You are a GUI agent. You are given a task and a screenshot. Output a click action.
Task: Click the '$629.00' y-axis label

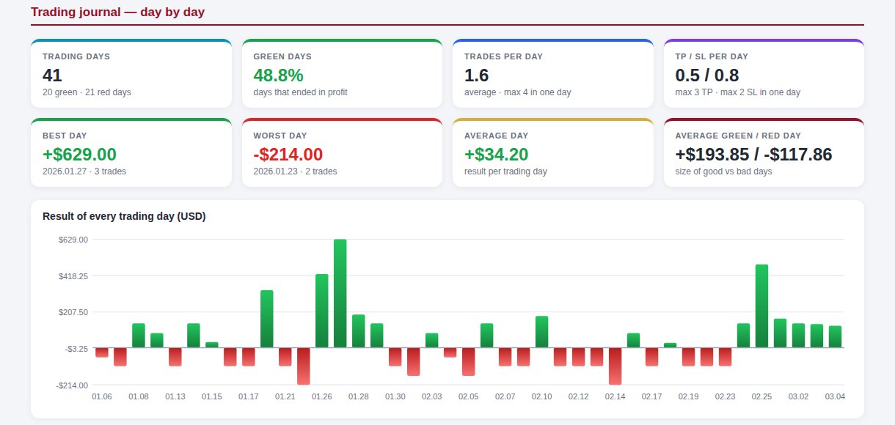point(73,240)
